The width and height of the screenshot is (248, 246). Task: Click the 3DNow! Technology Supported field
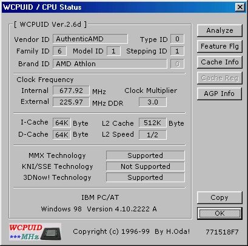(145, 177)
